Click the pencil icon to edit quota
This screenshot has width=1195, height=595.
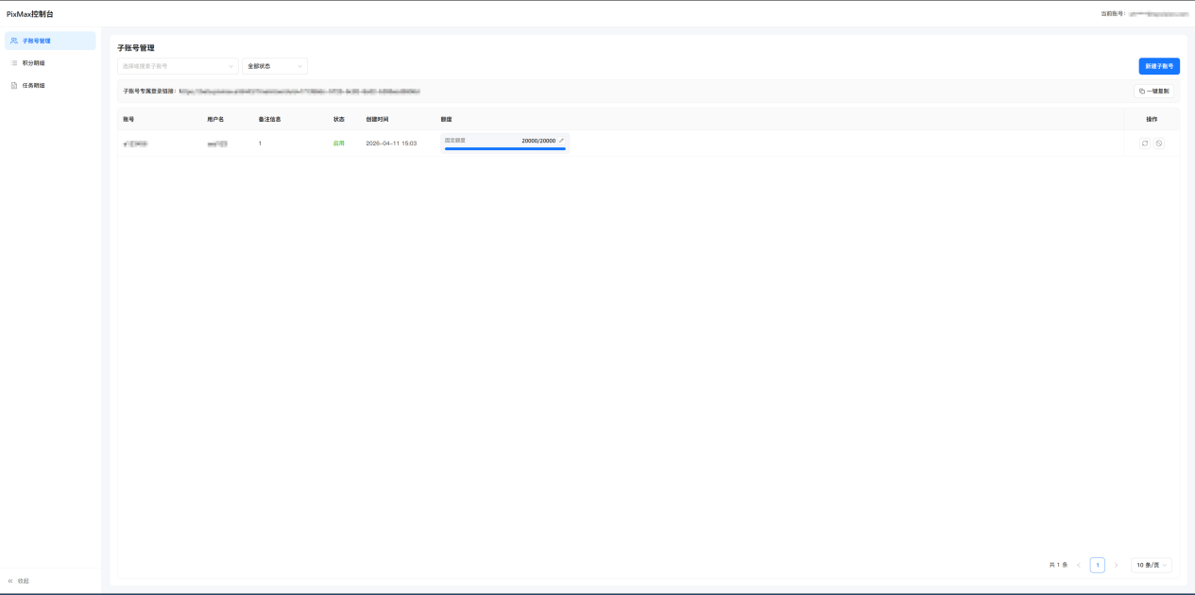coord(561,141)
